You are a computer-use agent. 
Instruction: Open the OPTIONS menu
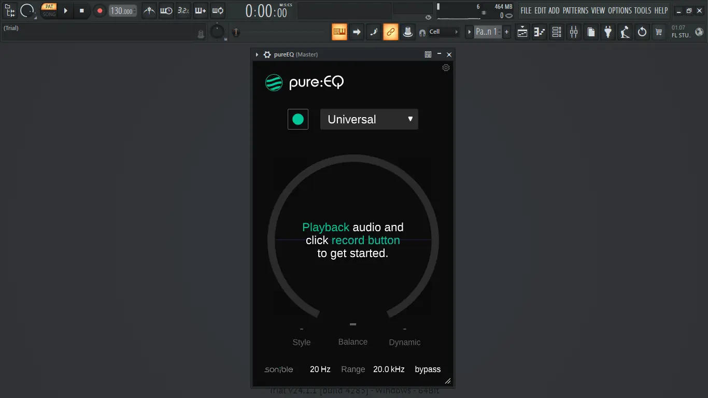coord(621,10)
